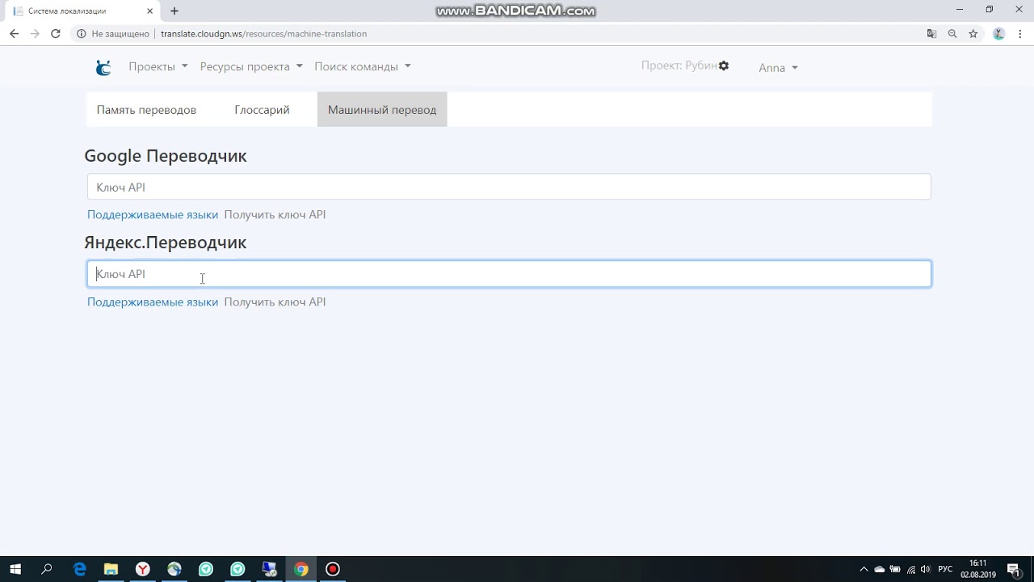This screenshot has width=1034, height=582.
Task: Click the site logo in navbar
Action: [x=103, y=67]
